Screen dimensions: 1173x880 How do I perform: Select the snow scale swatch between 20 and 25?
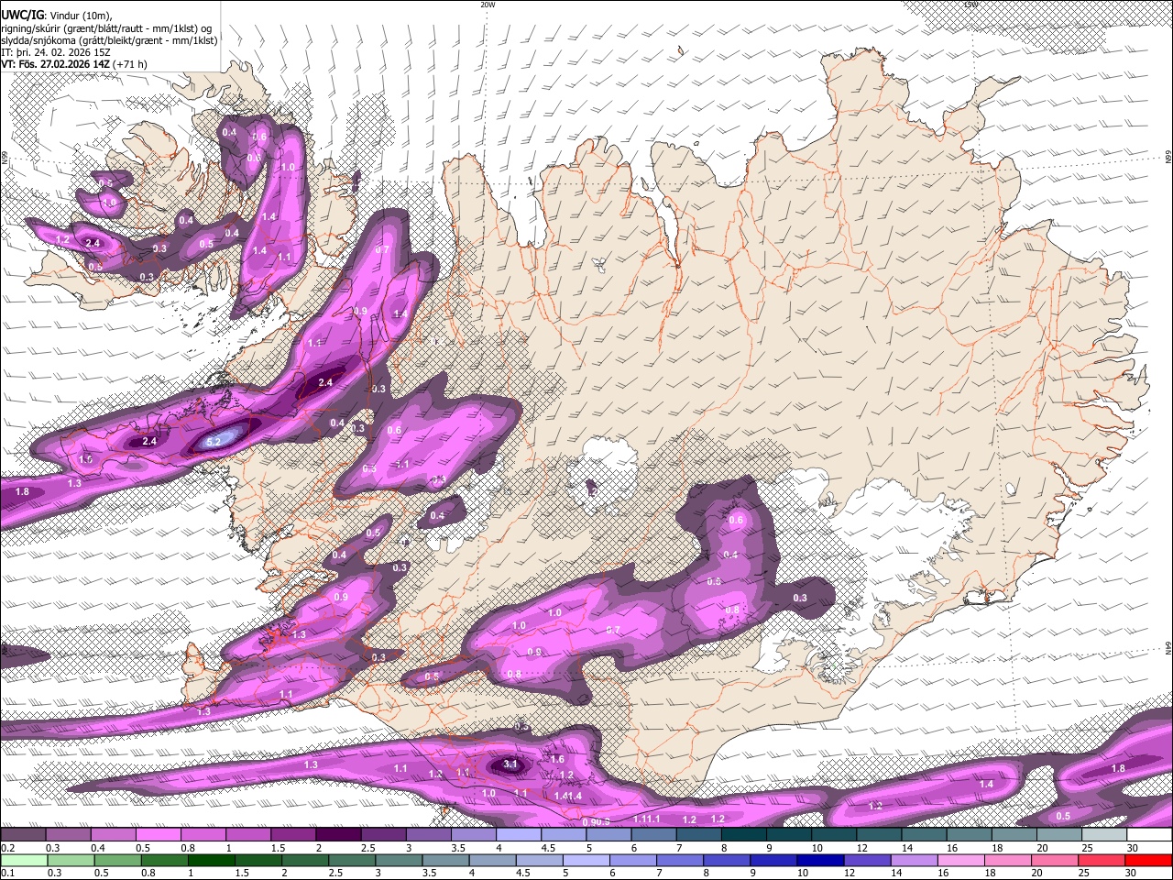pyautogui.click(x=1058, y=834)
